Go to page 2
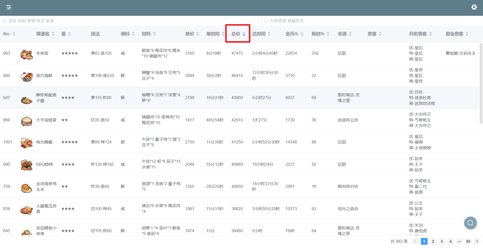 coord(433,241)
